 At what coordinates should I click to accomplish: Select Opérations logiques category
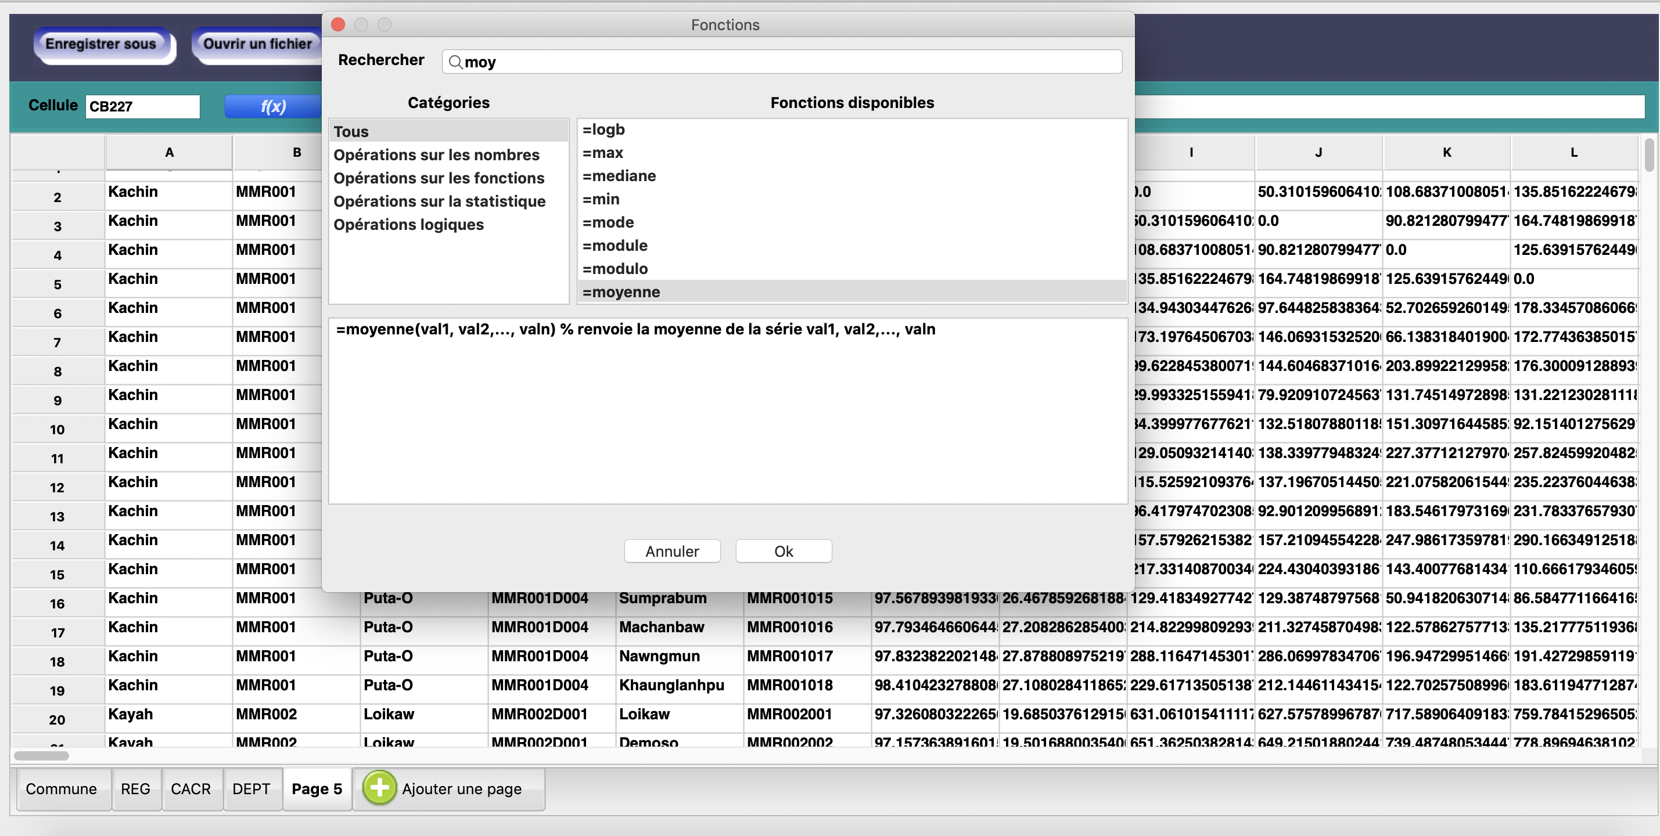click(x=448, y=224)
